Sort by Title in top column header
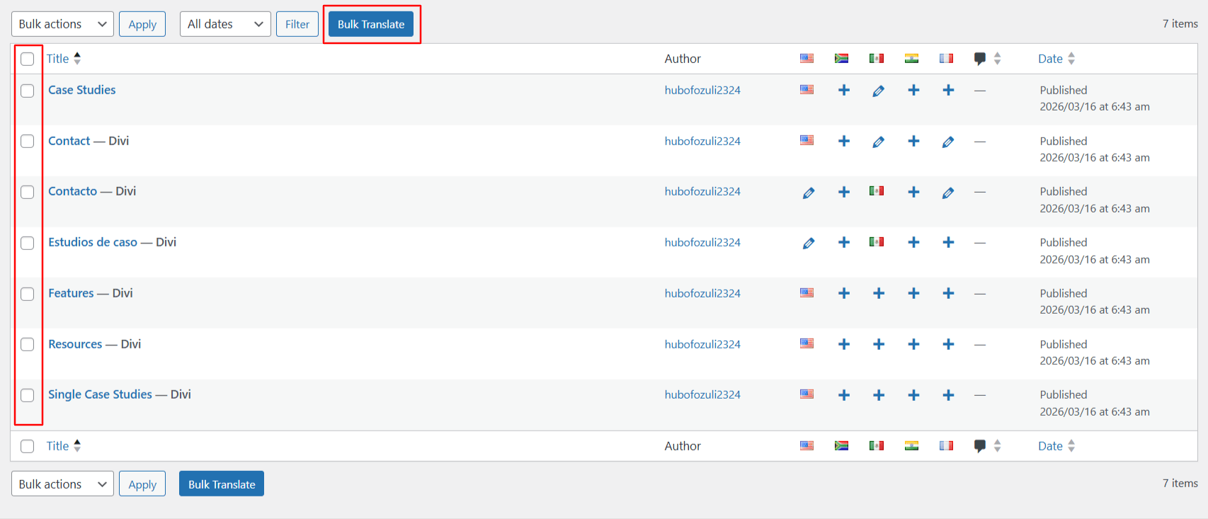This screenshot has height=519, width=1208. (x=58, y=59)
